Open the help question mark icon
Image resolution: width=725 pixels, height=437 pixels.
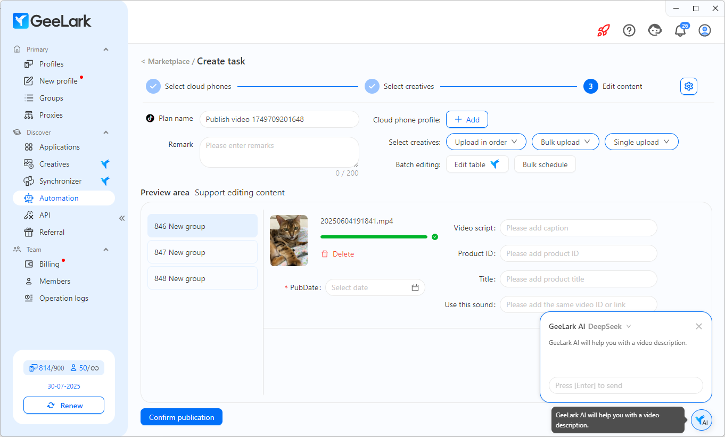tap(629, 30)
